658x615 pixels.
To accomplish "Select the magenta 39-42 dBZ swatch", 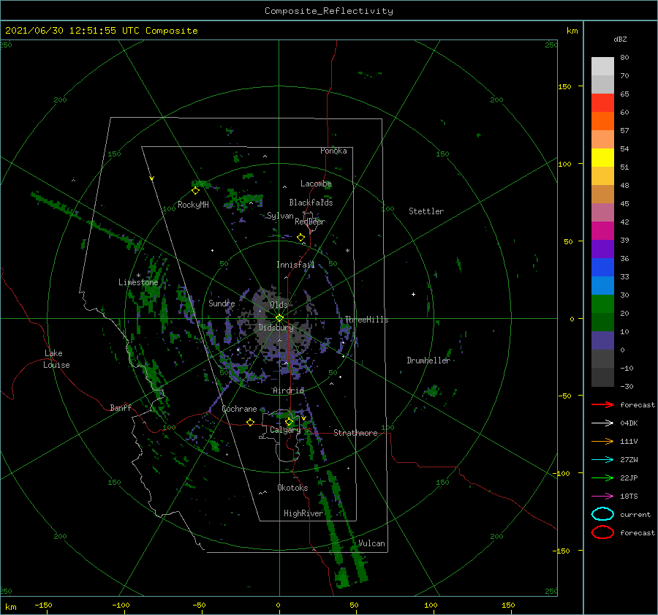I will [x=602, y=230].
